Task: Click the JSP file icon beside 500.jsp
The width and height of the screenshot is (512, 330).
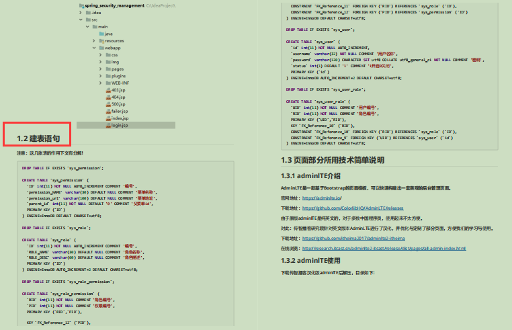Action: [x=108, y=104]
